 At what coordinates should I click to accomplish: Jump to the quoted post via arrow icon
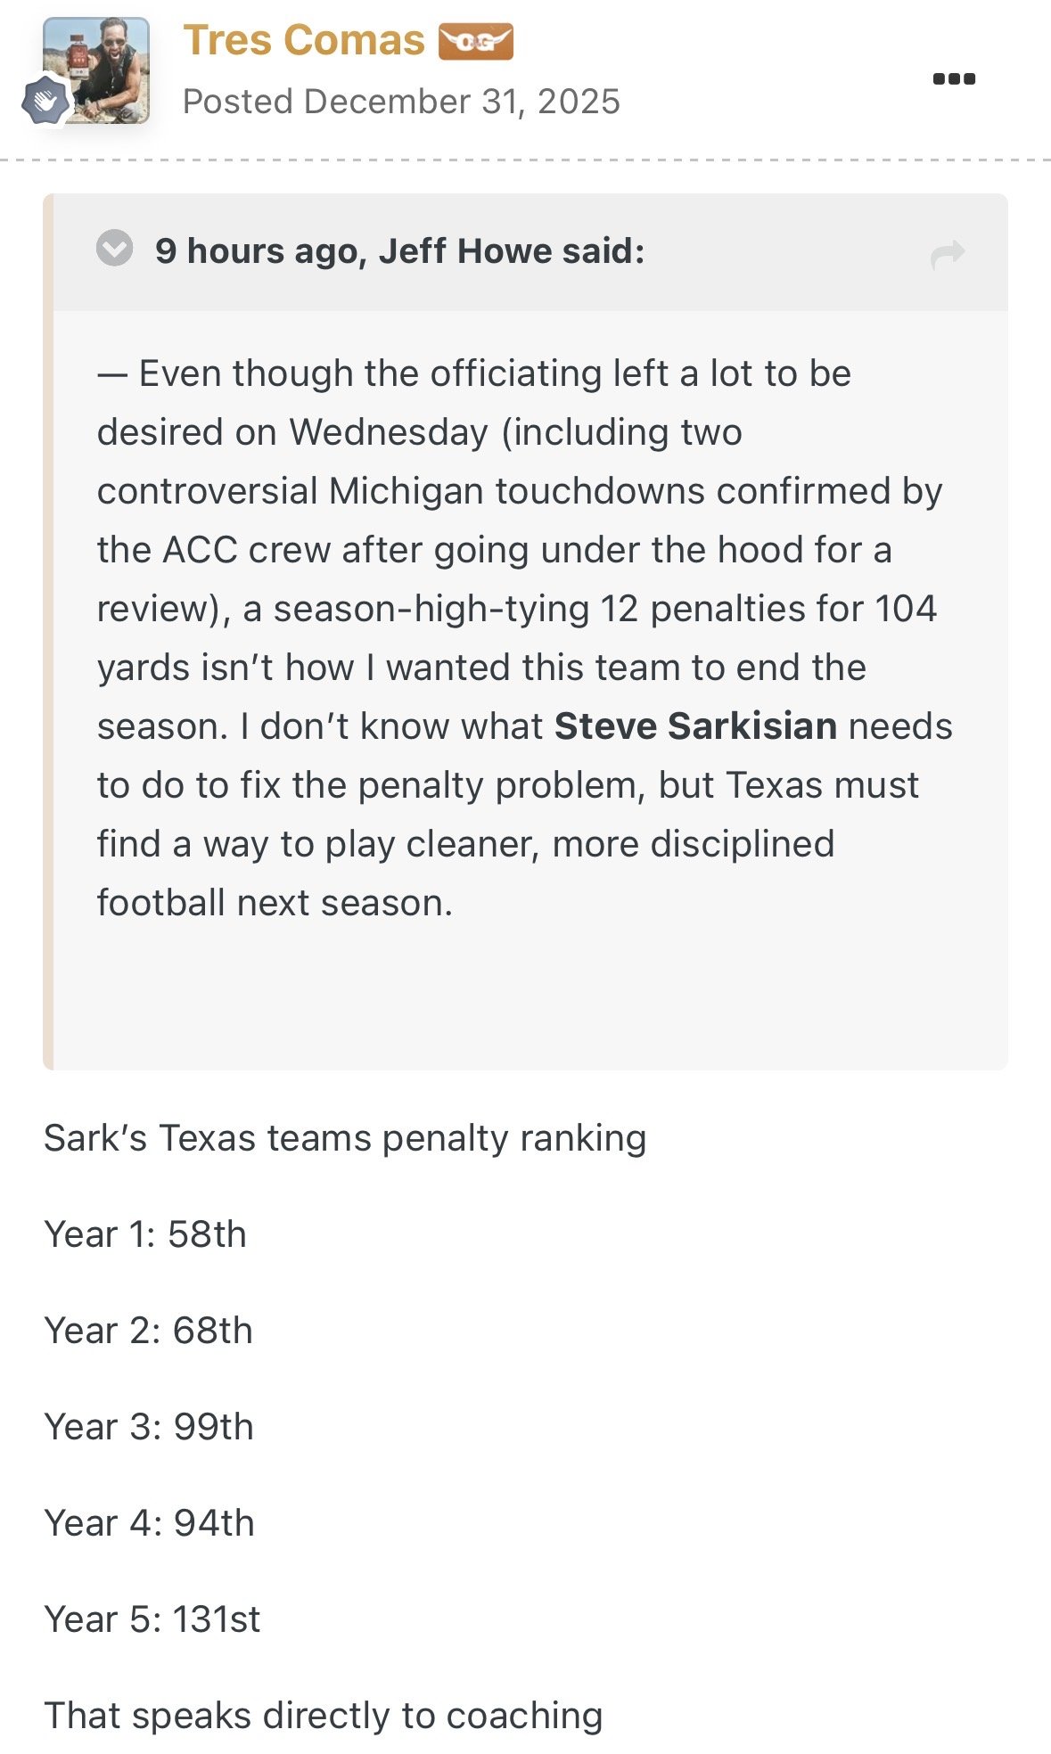click(947, 254)
